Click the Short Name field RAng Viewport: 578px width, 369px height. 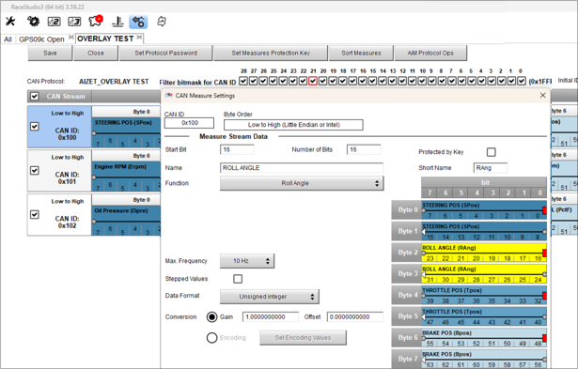click(x=491, y=168)
